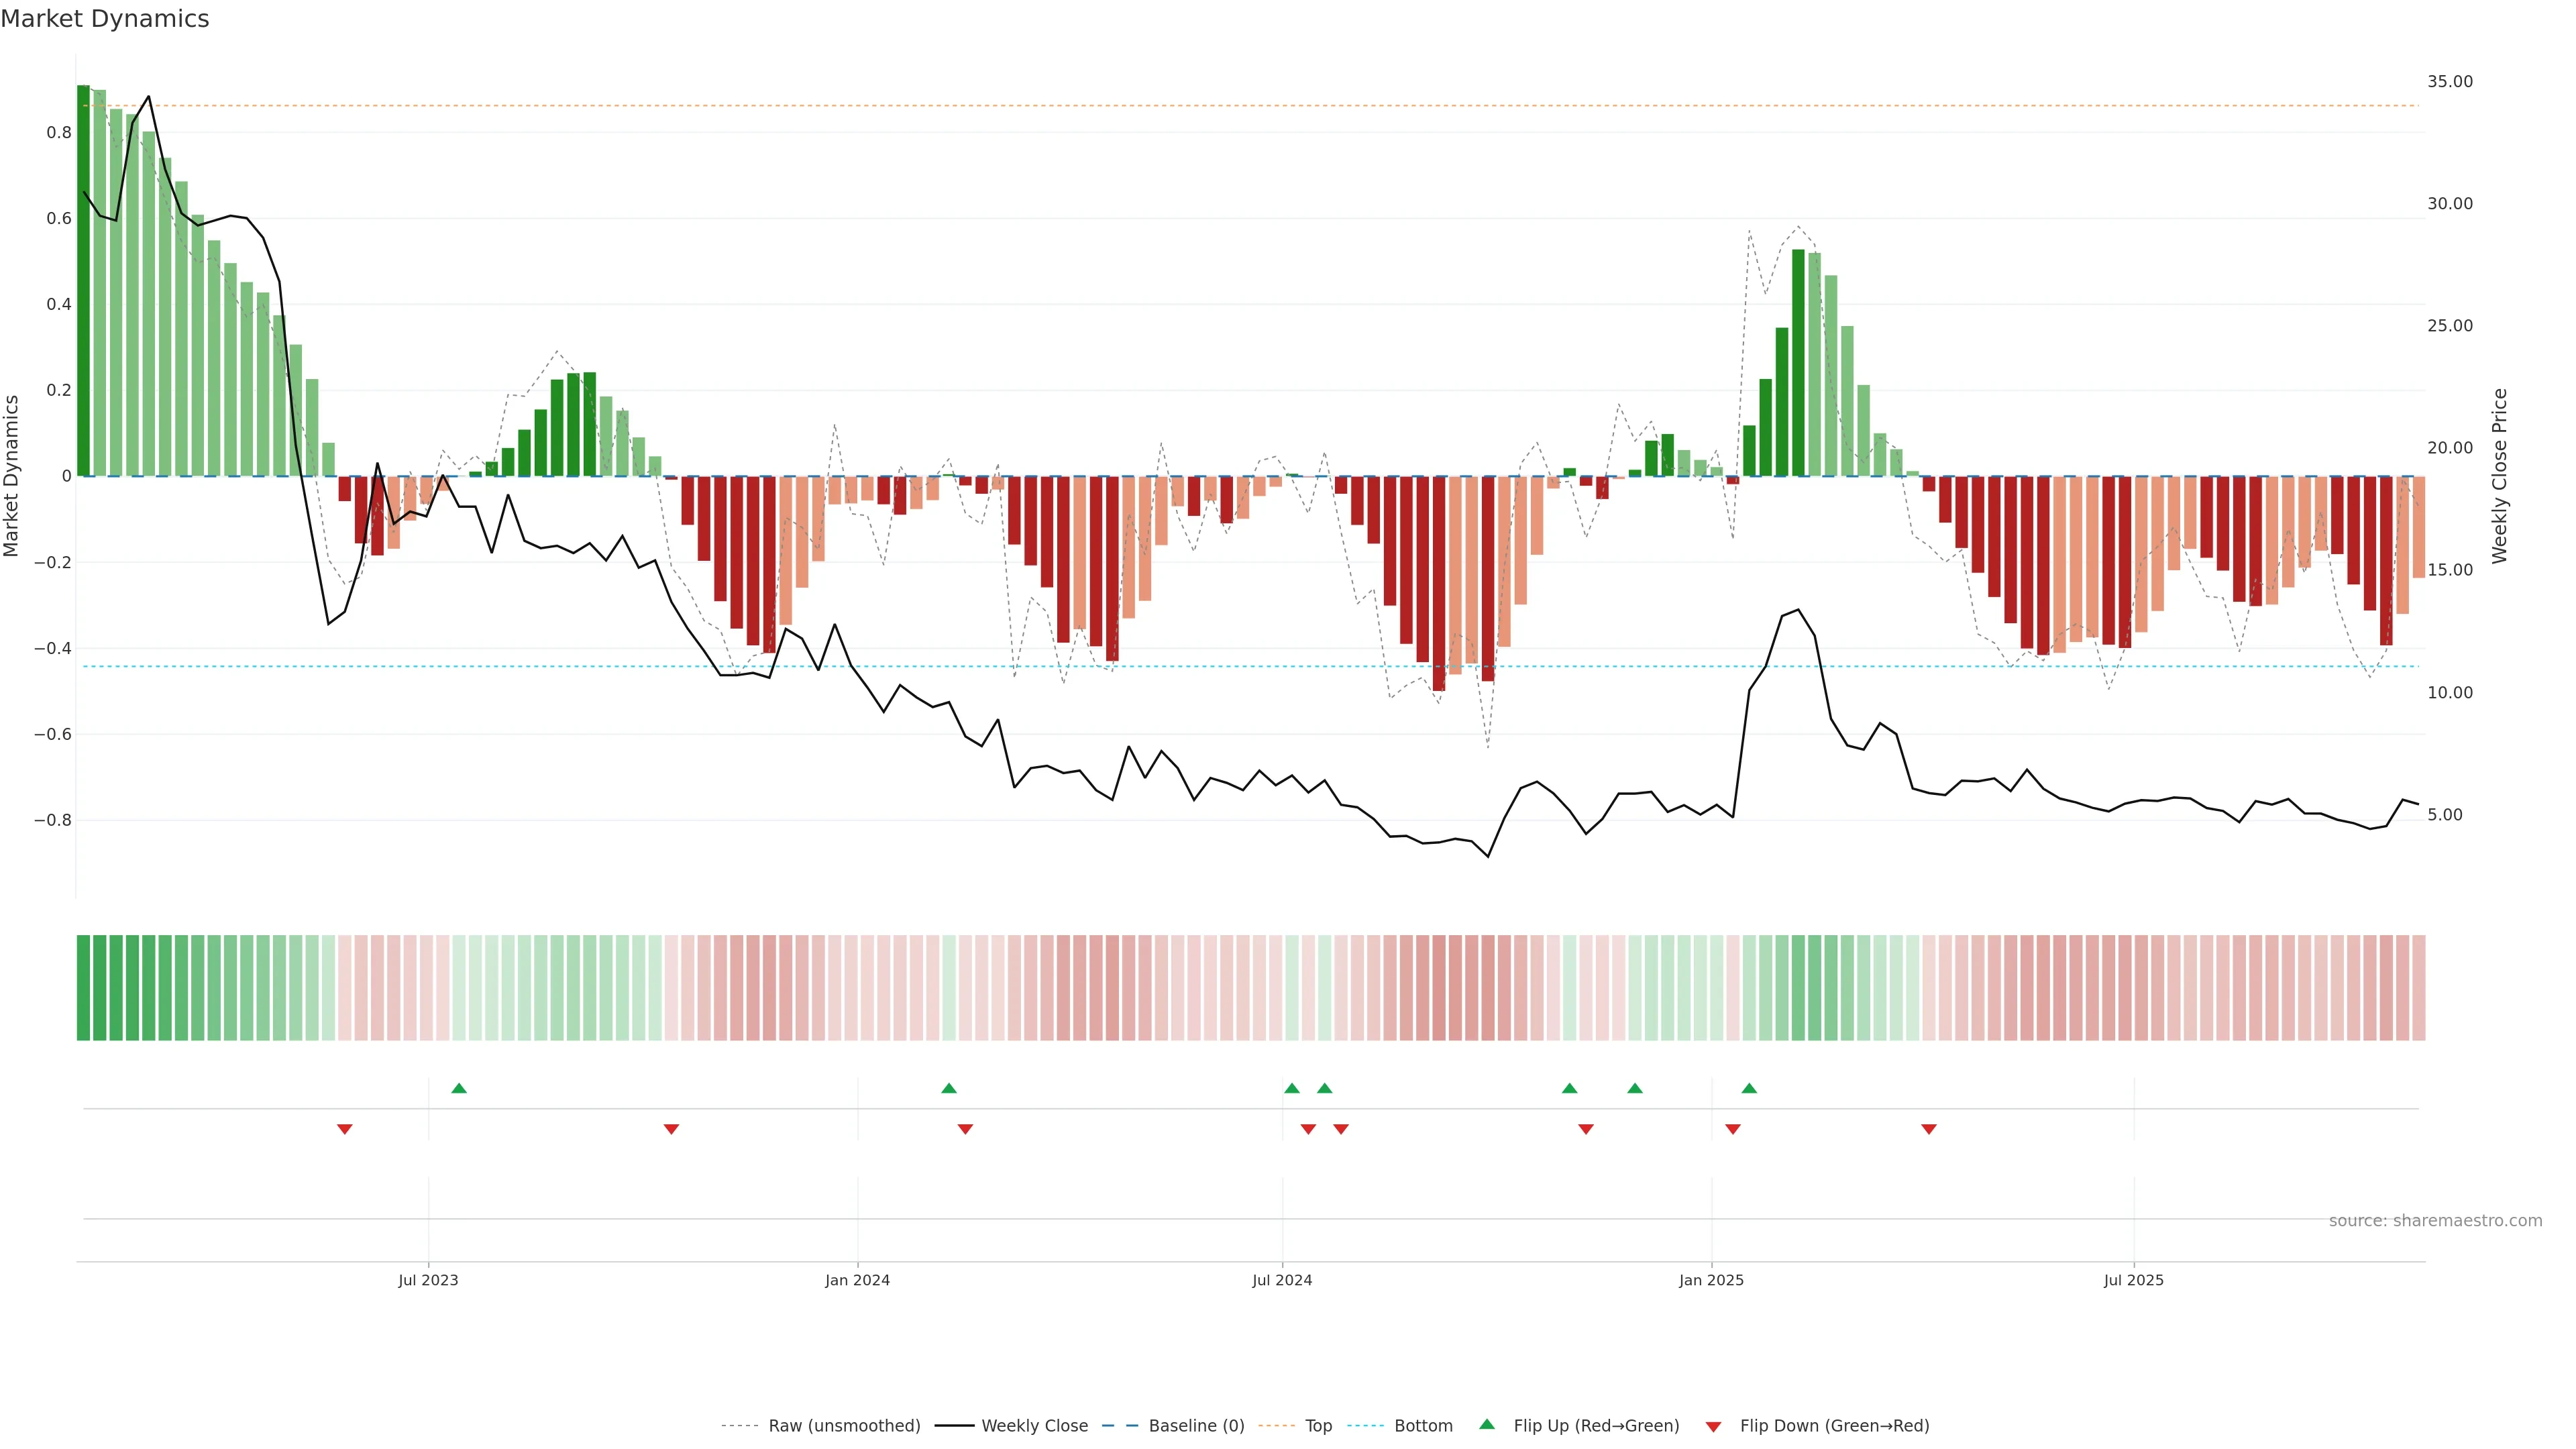Hide the Top threshold line via the legend

click(x=1318, y=1426)
